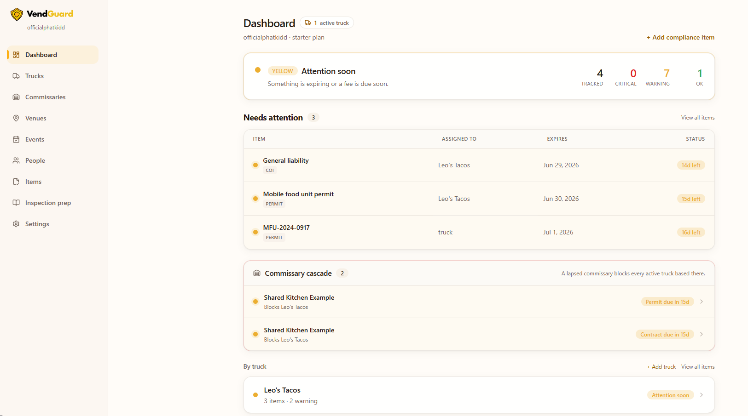The width and height of the screenshot is (748, 416).
Task: Click 'truck' assignee in MFU-2024-0917 row
Action: click(x=445, y=232)
